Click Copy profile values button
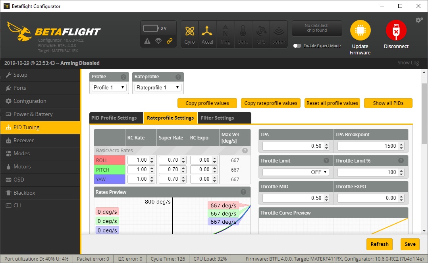This screenshot has height=263, width=428. point(207,103)
